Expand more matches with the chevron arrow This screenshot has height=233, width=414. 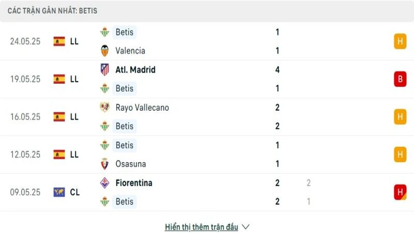pos(246,227)
